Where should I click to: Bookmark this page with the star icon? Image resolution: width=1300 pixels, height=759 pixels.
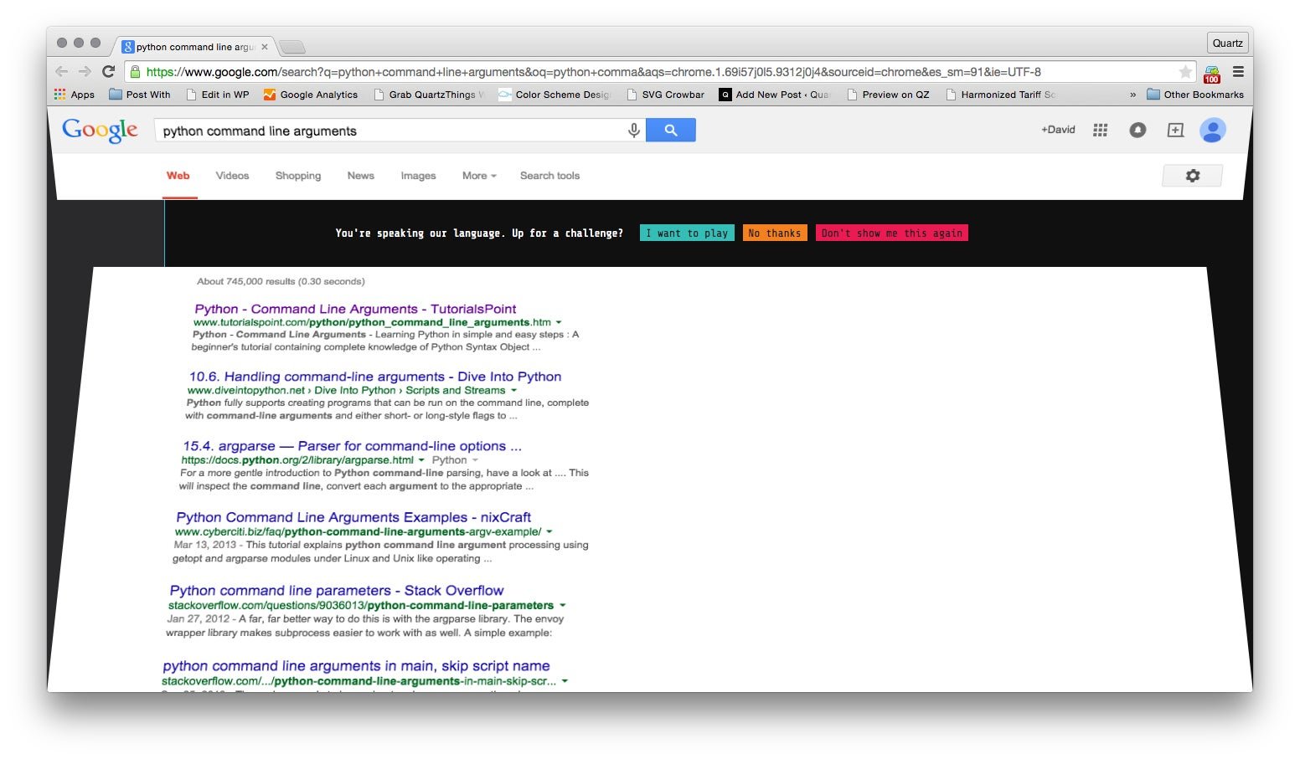point(1185,72)
